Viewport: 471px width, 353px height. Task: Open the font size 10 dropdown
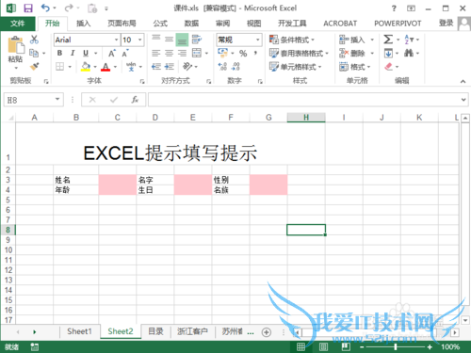(140, 40)
